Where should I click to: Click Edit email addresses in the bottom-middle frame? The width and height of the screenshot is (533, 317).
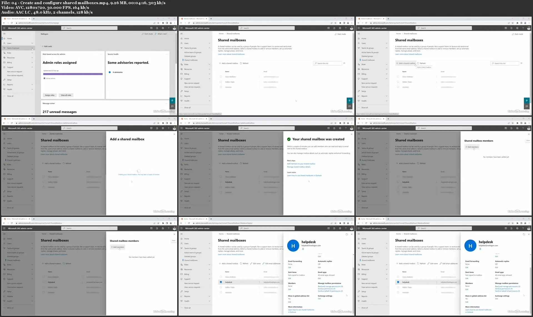click(x=271, y=263)
